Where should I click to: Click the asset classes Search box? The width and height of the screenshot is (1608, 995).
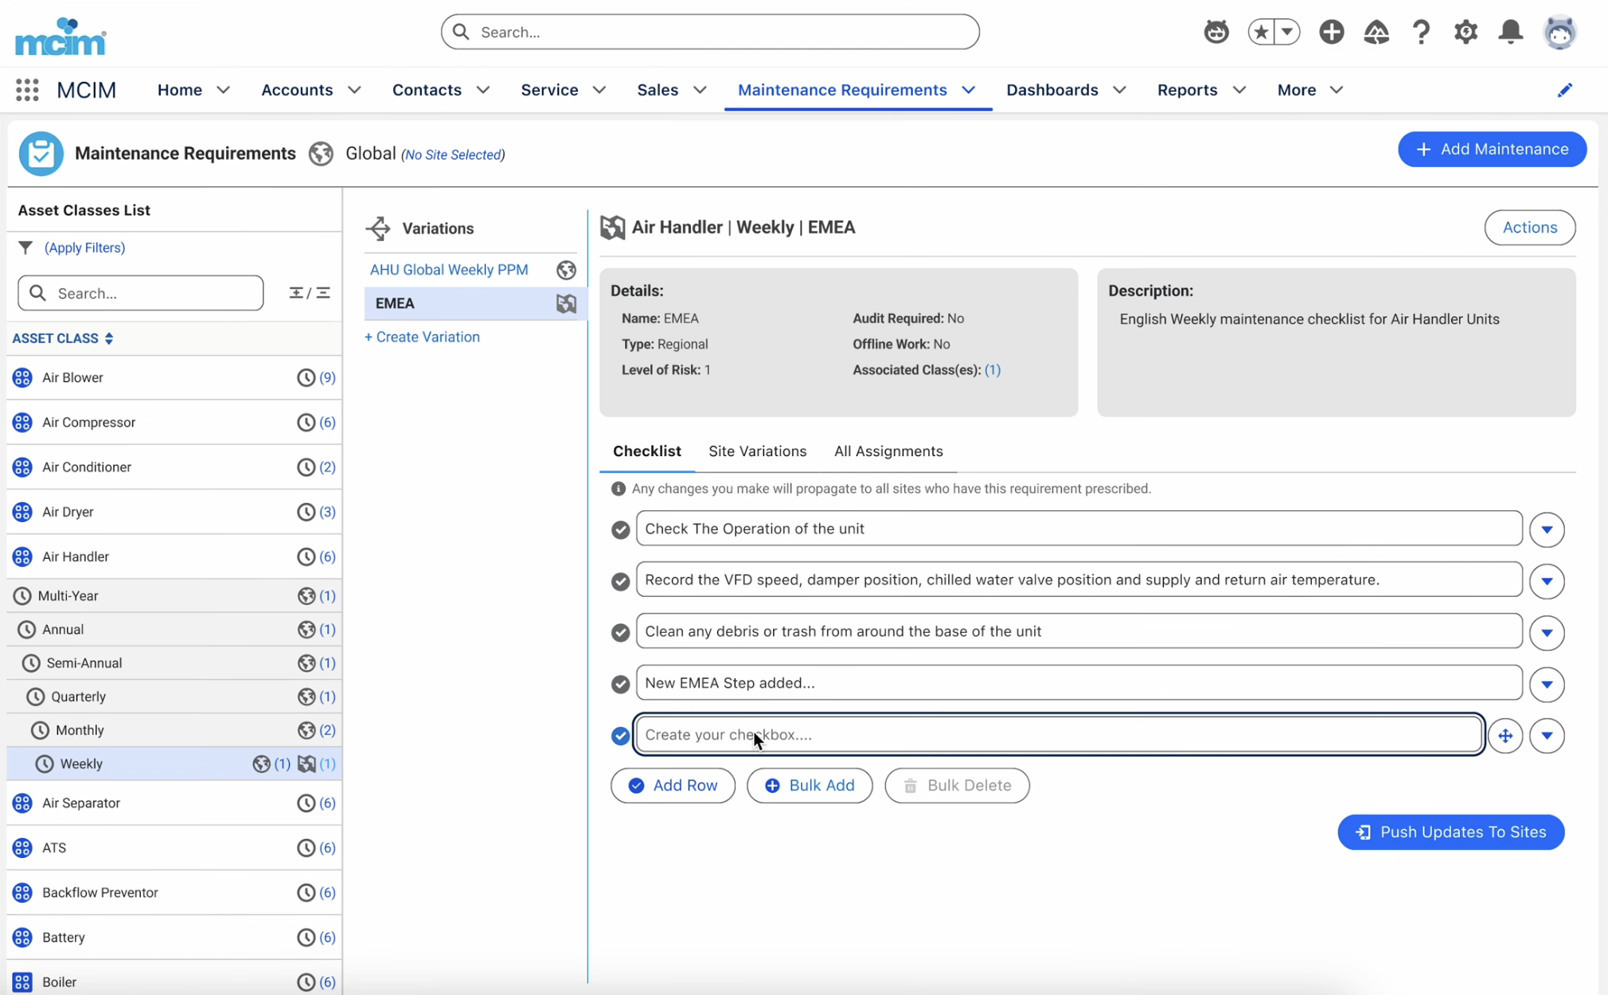141,293
